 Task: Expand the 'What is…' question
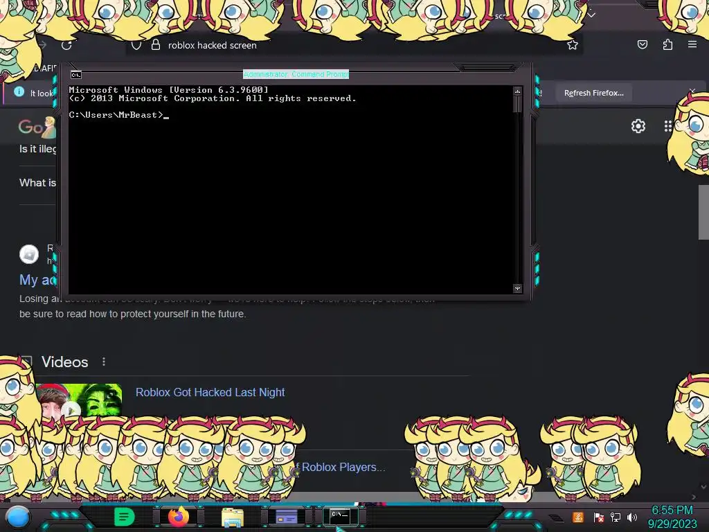pos(38,183)
